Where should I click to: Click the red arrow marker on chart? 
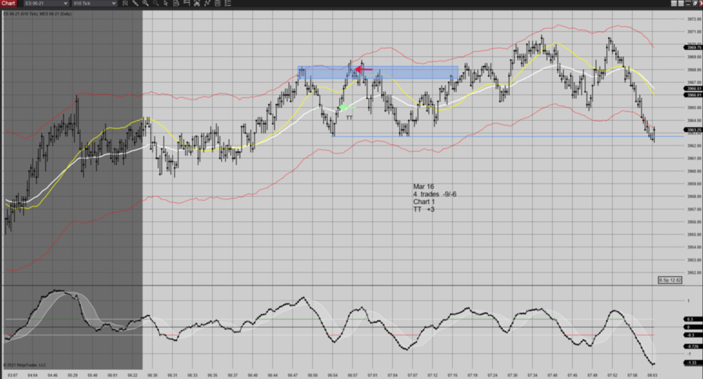[x=363, y=69]
